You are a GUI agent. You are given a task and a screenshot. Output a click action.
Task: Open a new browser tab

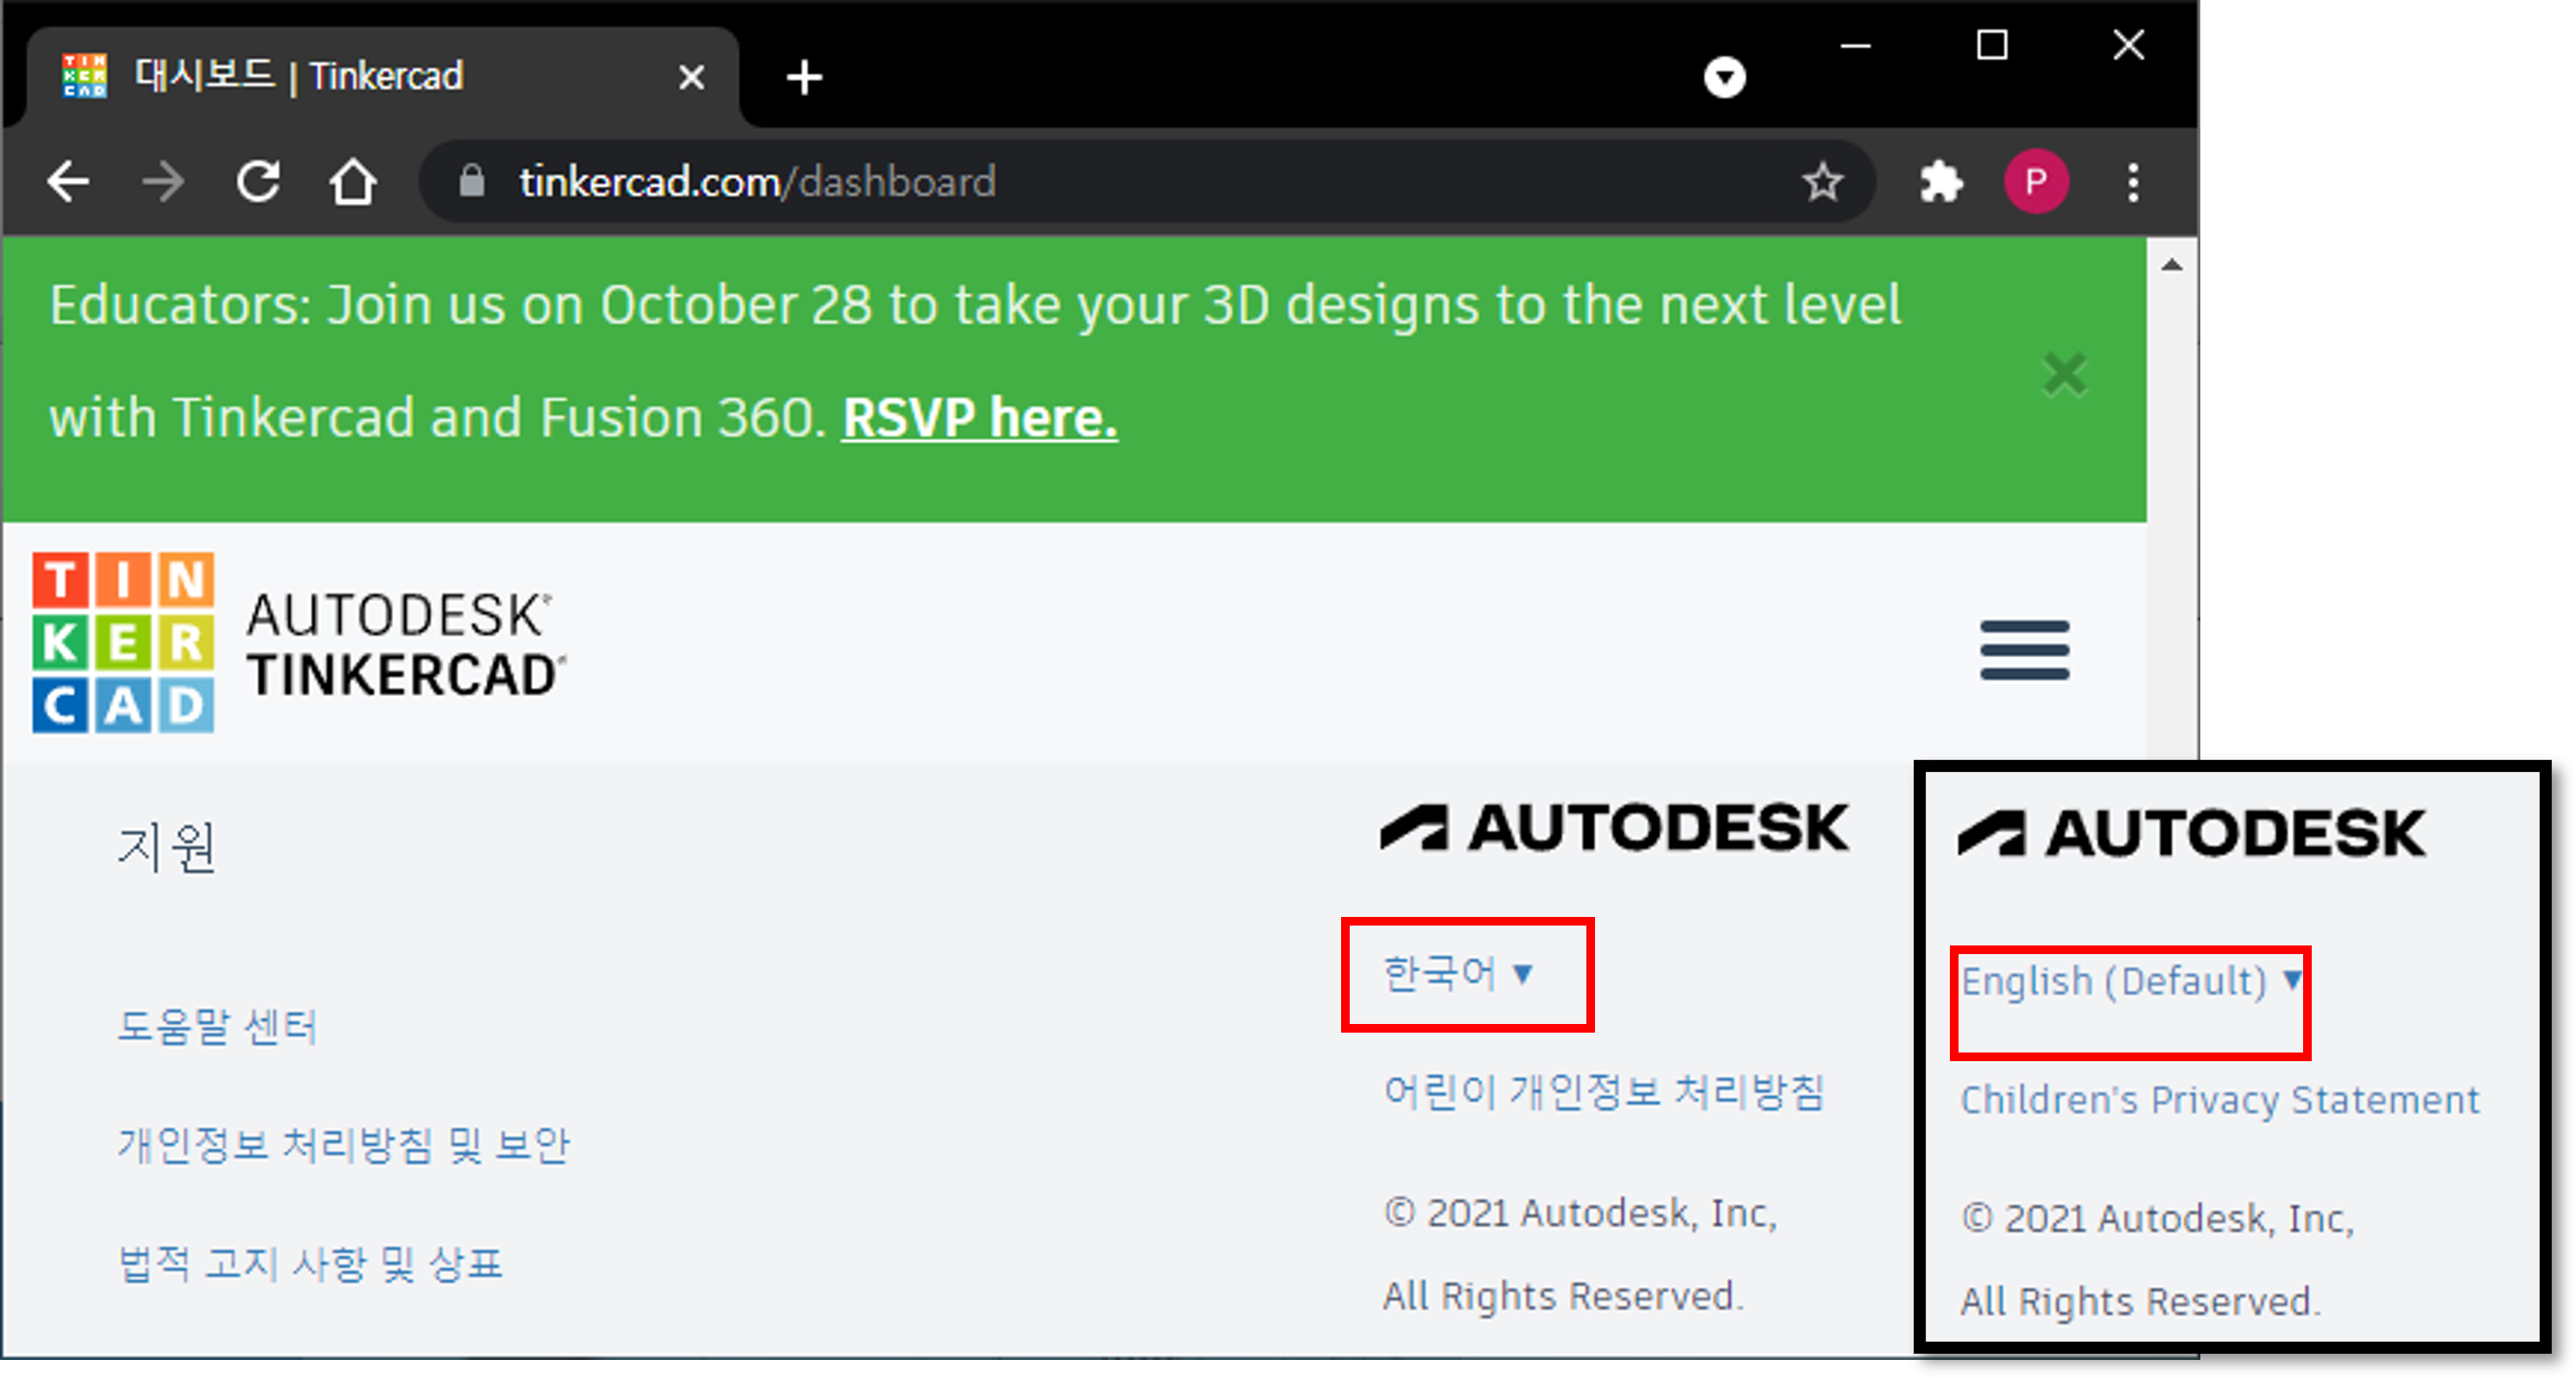(x=804, y=77)
